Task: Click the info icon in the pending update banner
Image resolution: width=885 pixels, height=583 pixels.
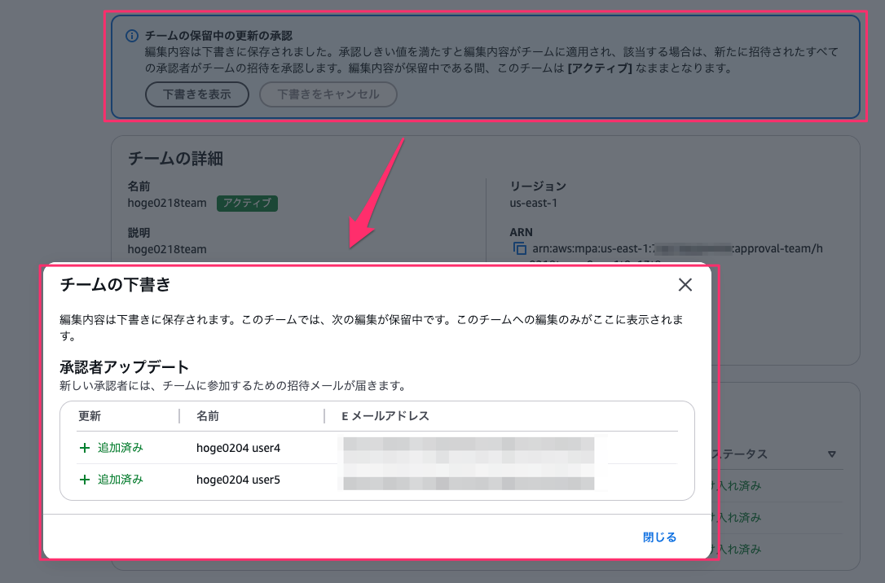Action: click(x=131, y=37)
